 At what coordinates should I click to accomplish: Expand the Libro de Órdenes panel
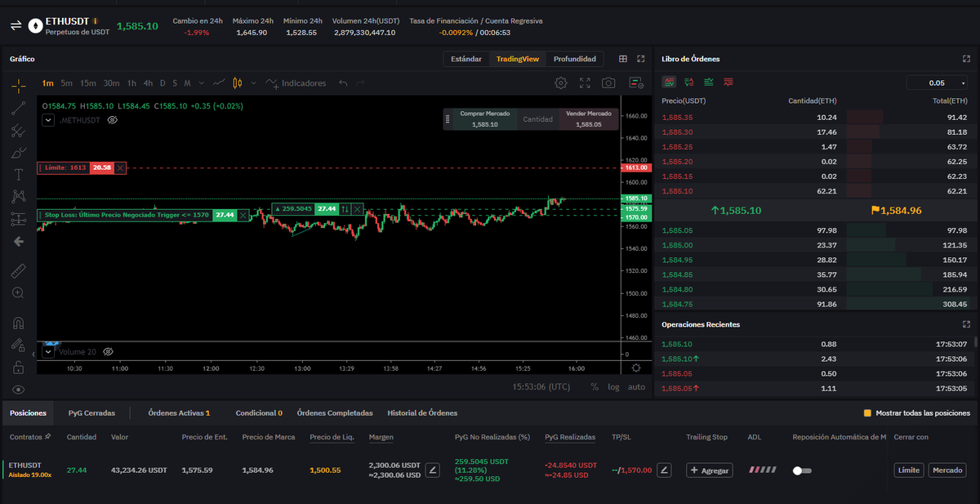(967, 59)
